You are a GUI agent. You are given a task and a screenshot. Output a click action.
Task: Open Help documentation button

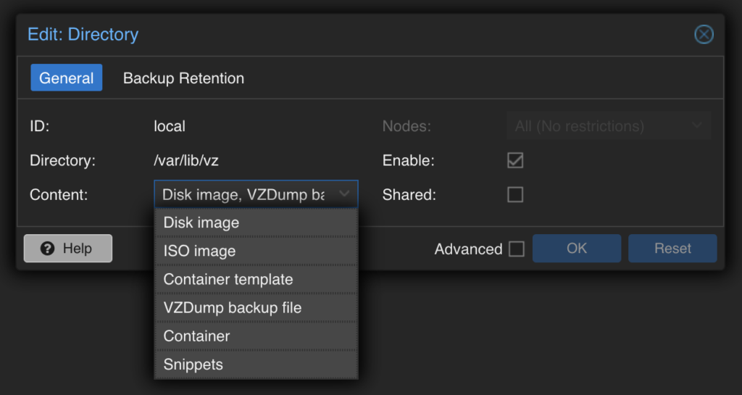click(68, 249)
